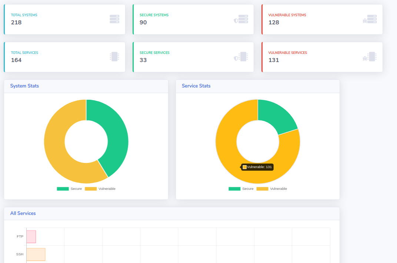
Task: Click the chip icon in Total Services card
Action: (114, 57)
